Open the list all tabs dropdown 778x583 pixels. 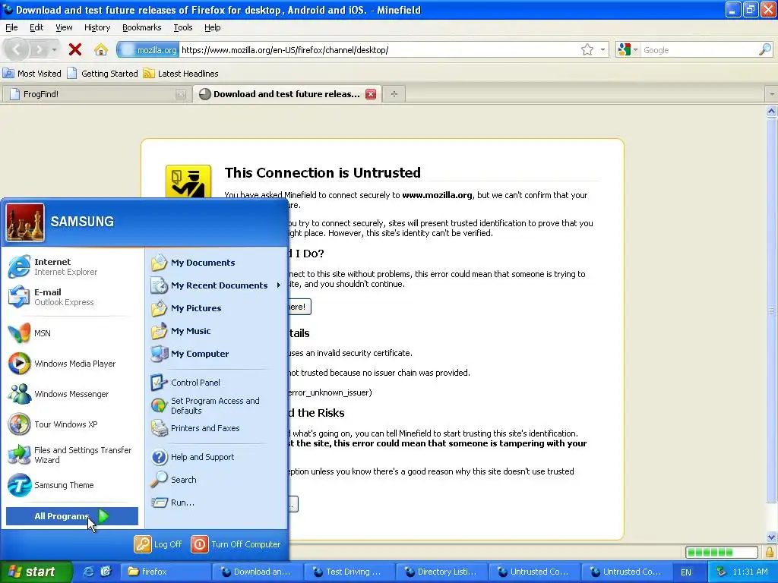tap(771, 93)
